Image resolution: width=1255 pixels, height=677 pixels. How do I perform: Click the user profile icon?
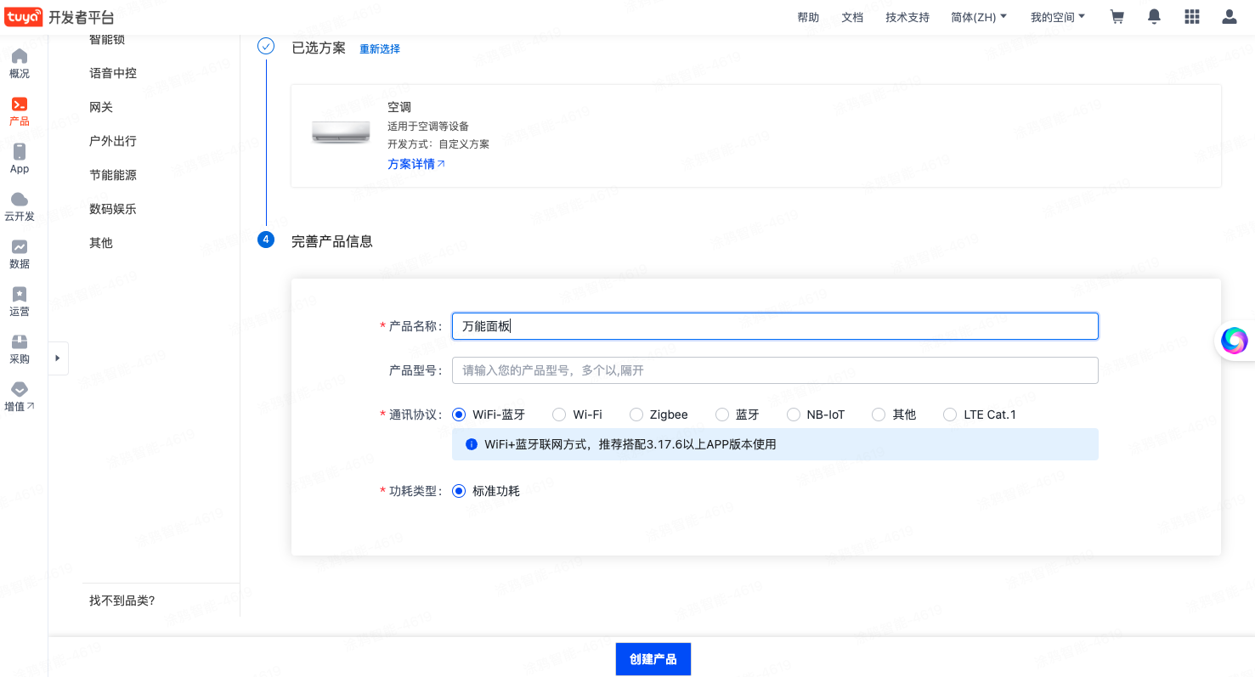1229,17
